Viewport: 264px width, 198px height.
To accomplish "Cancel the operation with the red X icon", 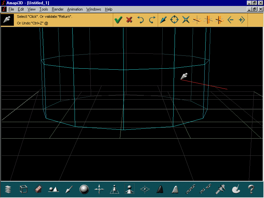I will pyautogui.click(x=129, y=20).
